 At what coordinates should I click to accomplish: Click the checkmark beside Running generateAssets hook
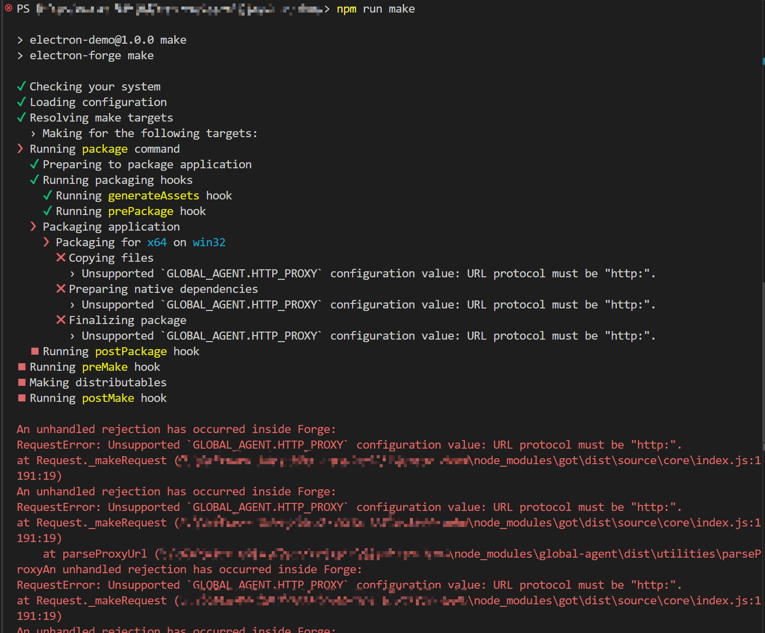coord(47,195)
